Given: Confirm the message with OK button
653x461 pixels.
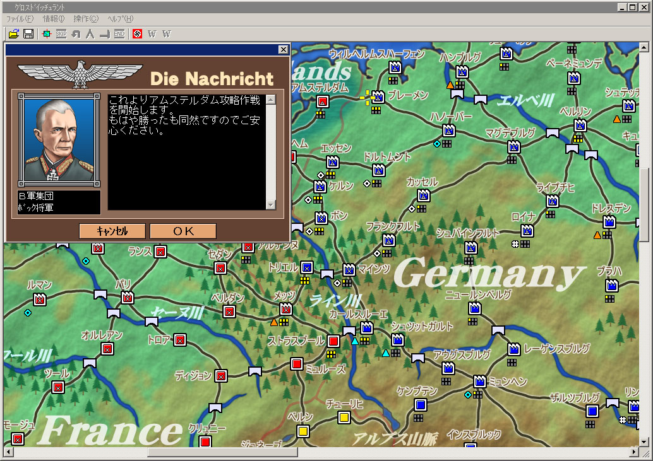Looking at the screenshot, I should 183,231.
